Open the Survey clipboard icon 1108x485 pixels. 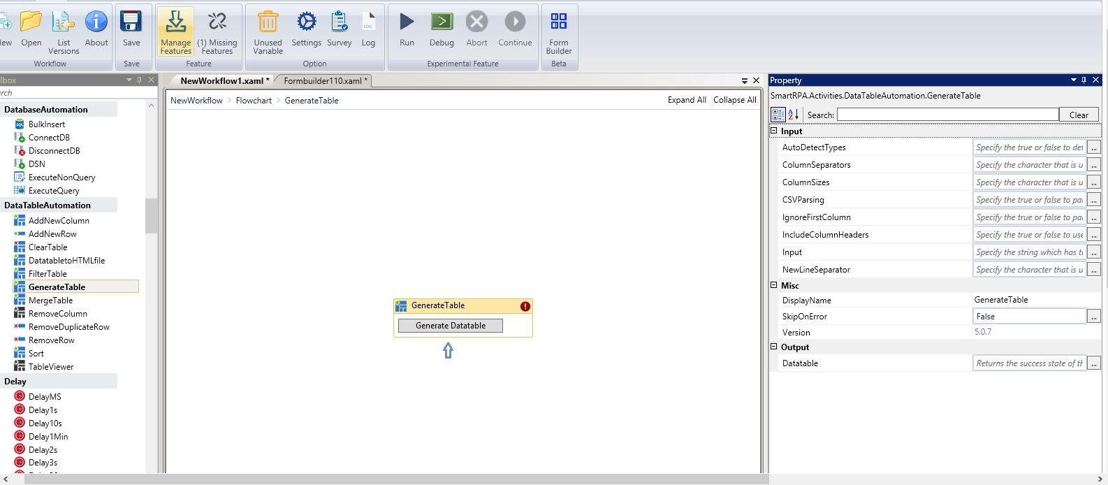(x=340, y=23)
